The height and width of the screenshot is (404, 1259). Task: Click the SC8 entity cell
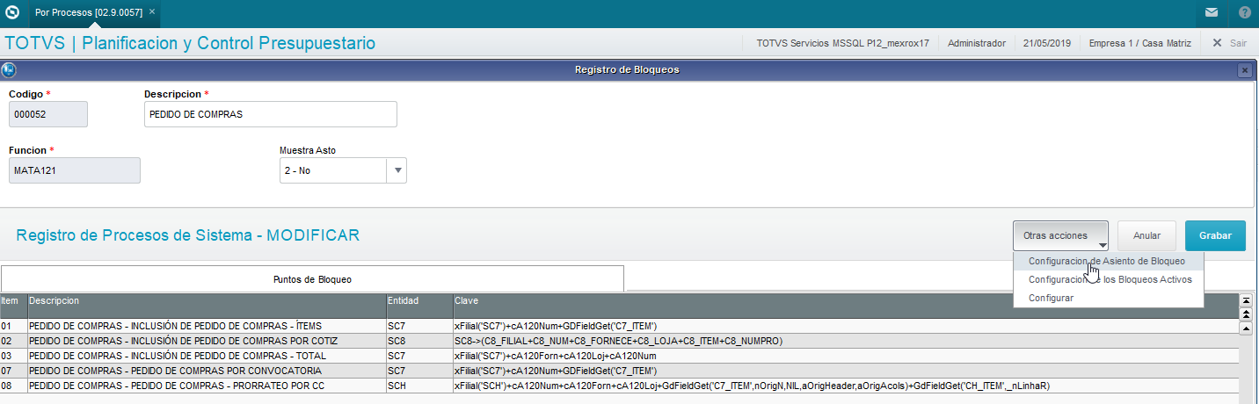[x=419, y=341]
